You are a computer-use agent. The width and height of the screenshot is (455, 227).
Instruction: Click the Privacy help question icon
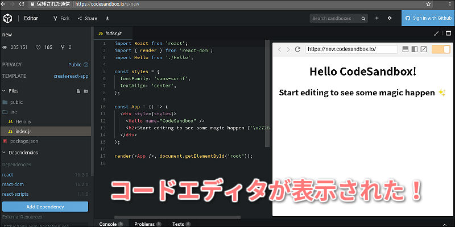tap(86, 65)
